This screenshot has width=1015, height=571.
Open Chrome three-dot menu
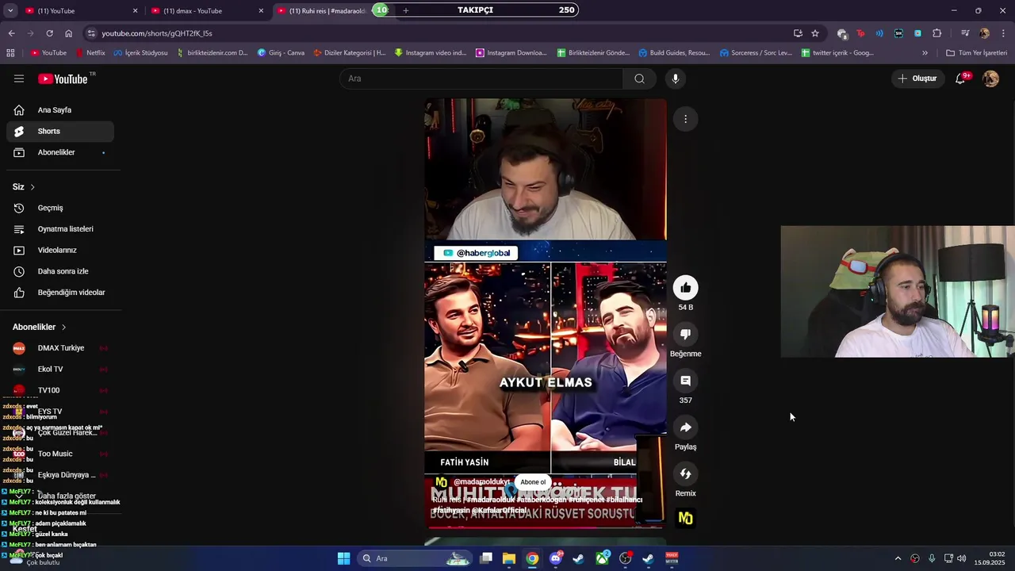(1003, 33)
